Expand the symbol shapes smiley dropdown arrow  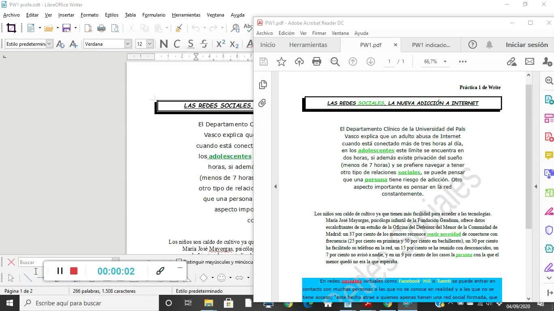230,278
